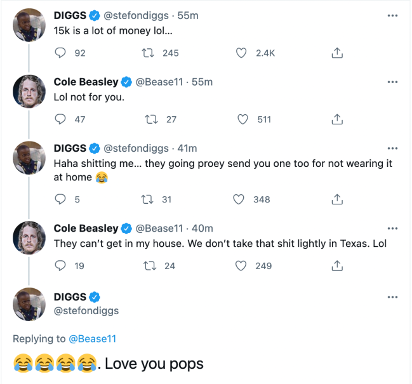This screenshot has height=384, width=412.
Task: Reply to the "15k is a lot of money" tweet
Action: tap(61, 53)
